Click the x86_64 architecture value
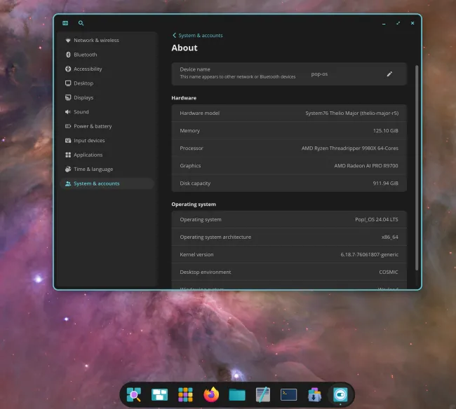 tap(389, 237)
